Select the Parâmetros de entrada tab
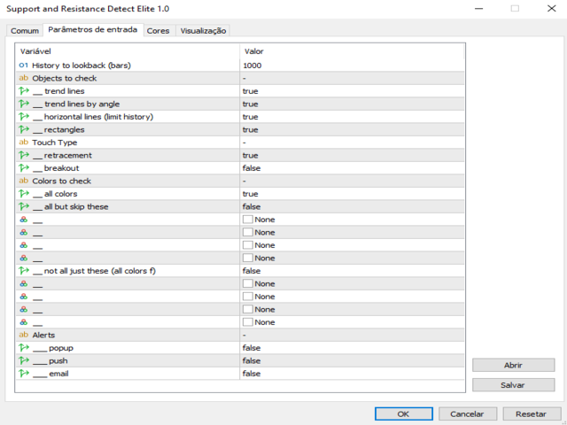The width and height of the screenshot is (567, 425). coord(93,29)
